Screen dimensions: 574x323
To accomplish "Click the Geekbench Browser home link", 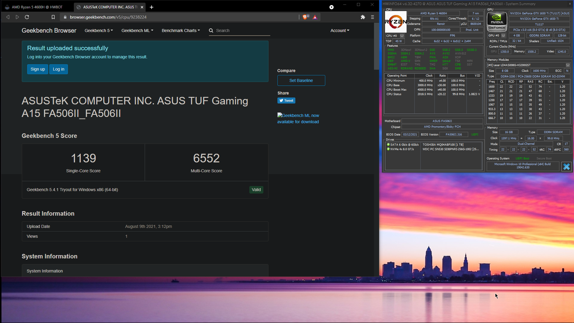I will click(x=49, y=31).
